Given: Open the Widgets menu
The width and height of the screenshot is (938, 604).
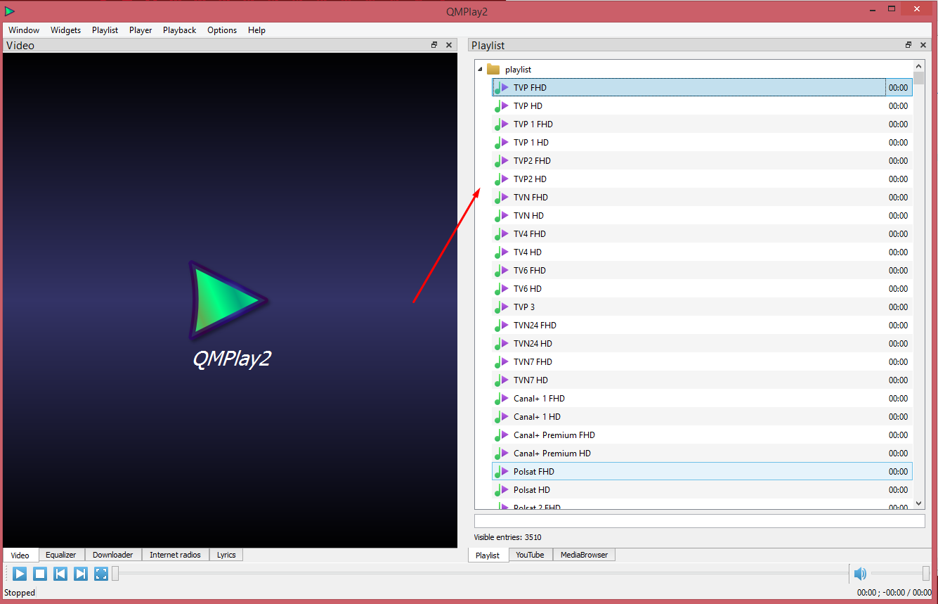Looking at the screenshot, I should click(65, 30).
